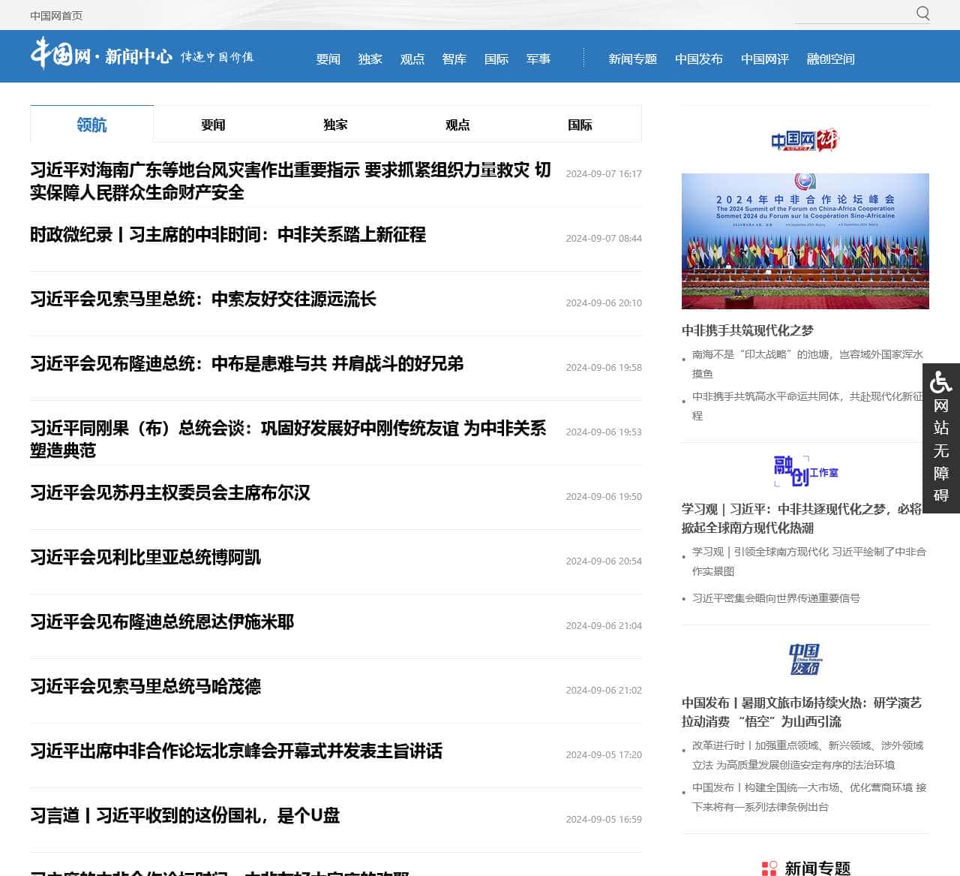Open the China.org.cn News Center logo

tap(142, 54)
